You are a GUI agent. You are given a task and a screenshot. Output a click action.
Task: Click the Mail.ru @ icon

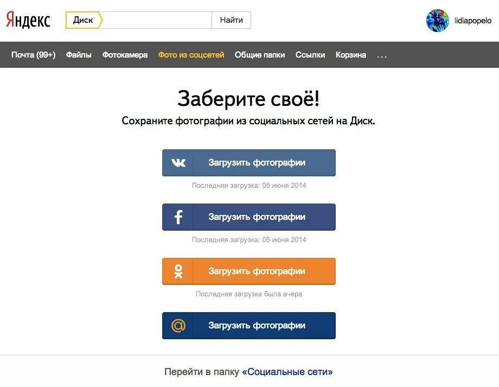[x=178, y=326]
